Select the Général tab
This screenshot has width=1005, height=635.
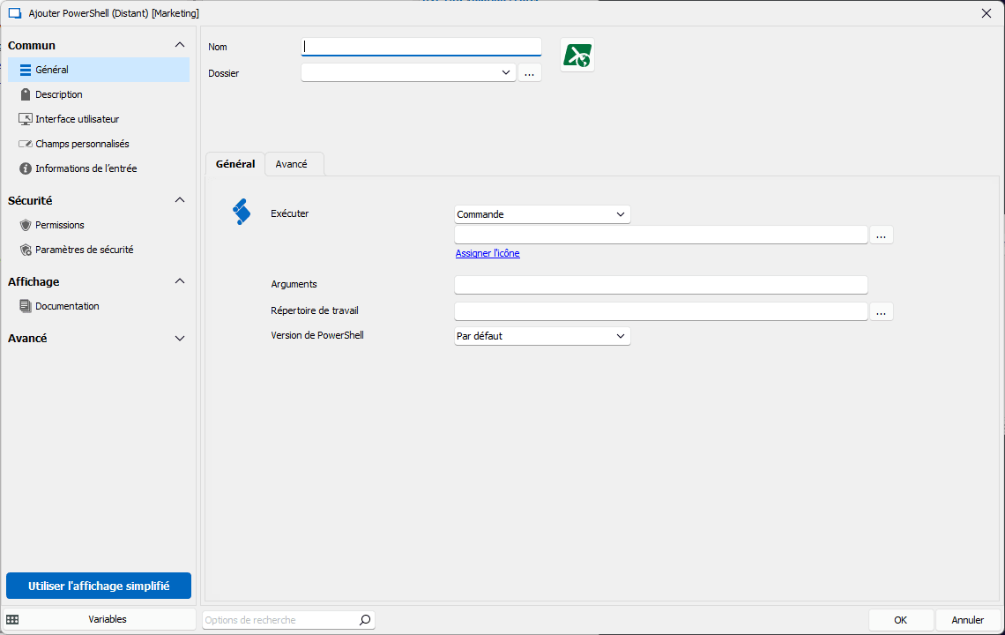click(x=235, y=164)
